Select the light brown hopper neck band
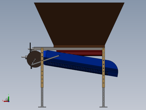Viewport: 146px width, 110px height. tap(79, 46)
